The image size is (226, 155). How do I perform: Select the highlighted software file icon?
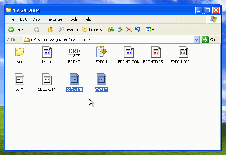74,79
